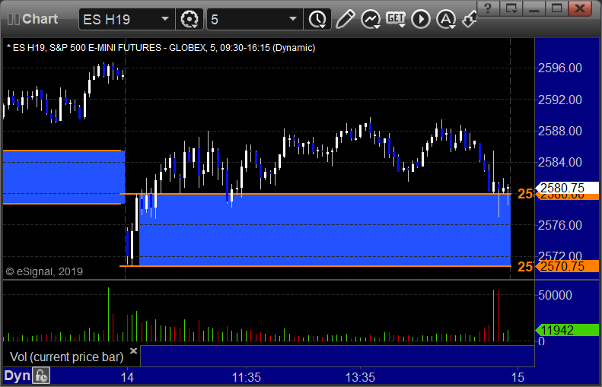602x387 pixels.
Task: Open the time template clock icon
Action: click(x=317, y=19)
